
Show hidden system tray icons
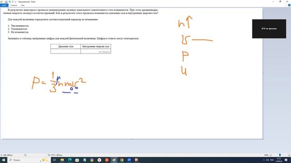point(264,160)
